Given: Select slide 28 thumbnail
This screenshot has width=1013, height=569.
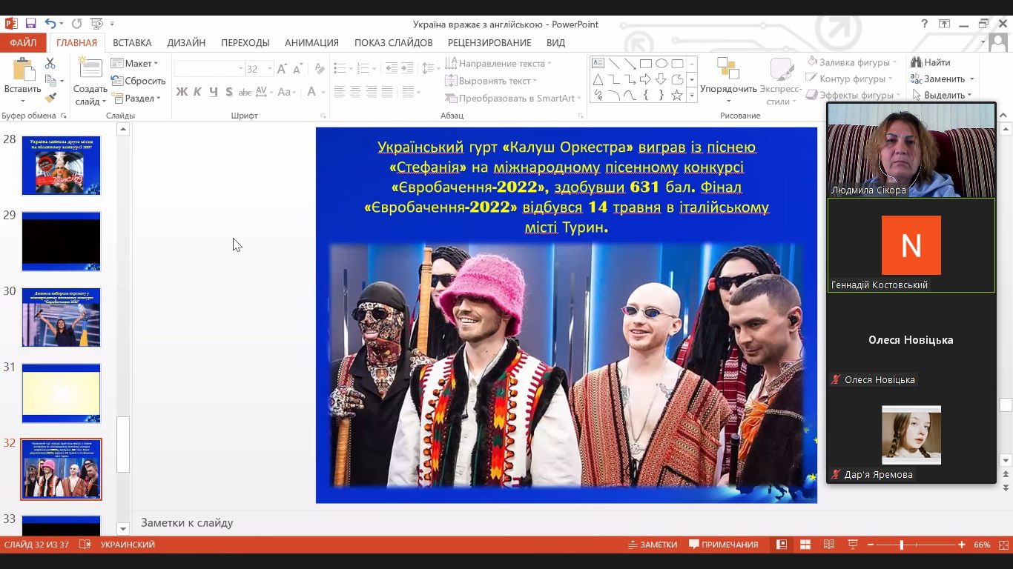Looking at the screenshot, I should (x=61, y=165).
